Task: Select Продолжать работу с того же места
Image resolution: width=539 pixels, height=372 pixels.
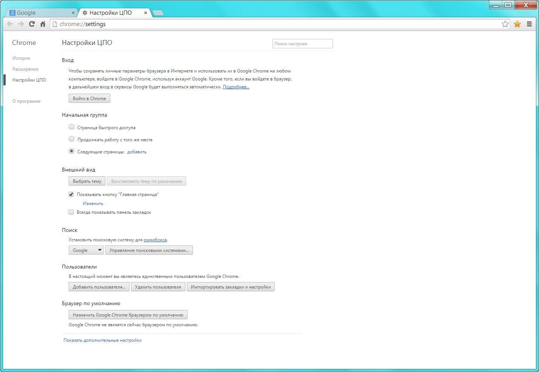Action: click(x=71, y=139)
